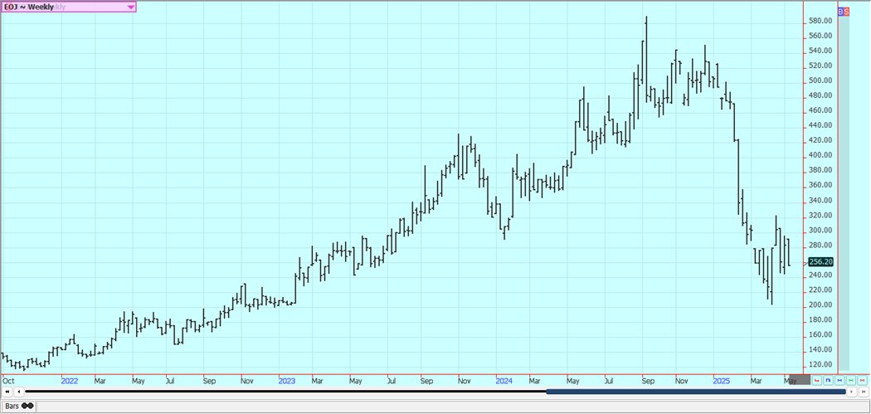Click the dark blue scrollbar thumb
The width and height of the screenshot is (871, 414).
[x=696, y=392]
